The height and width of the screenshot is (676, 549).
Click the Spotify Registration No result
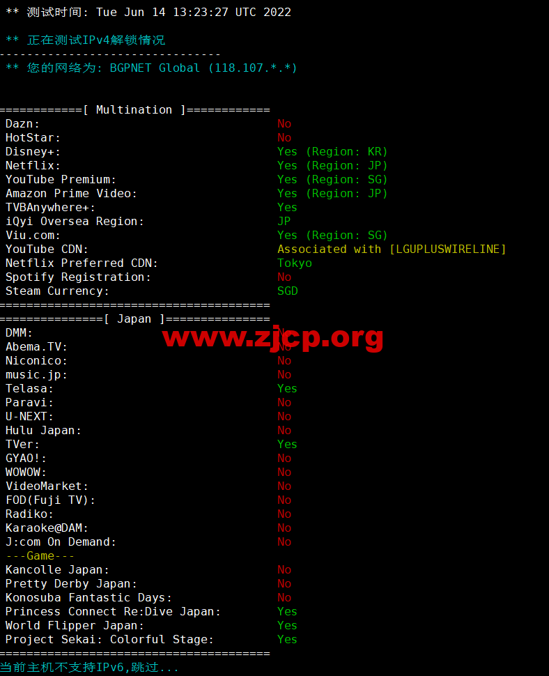click(284, 277)
